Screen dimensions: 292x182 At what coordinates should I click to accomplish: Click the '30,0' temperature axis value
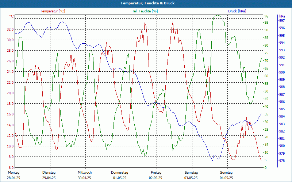(11, 40)
